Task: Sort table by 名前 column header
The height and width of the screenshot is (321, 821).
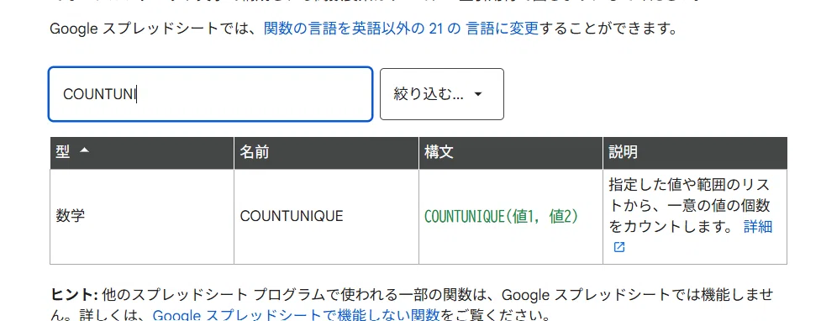Action: tap(327, 152)
